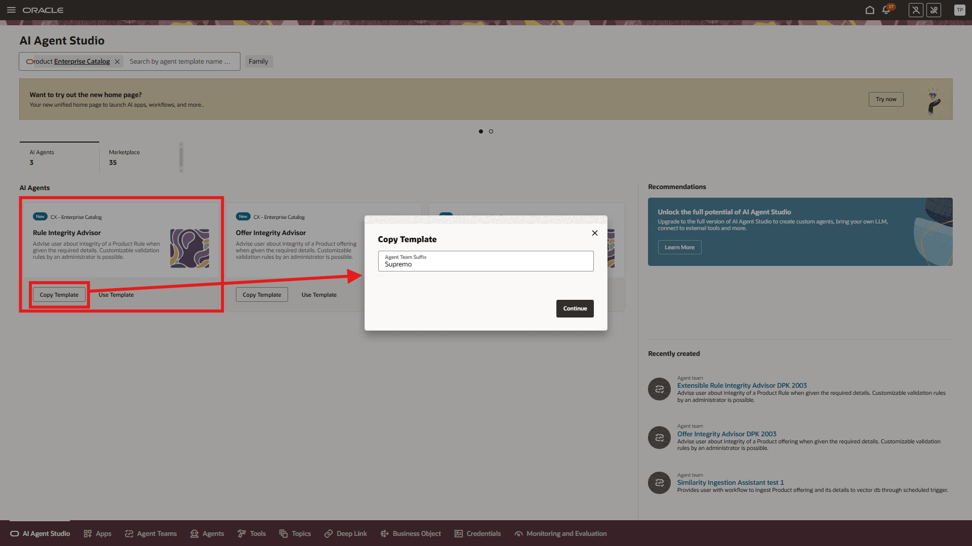Click Learn More in recommendations card

[x=679, y=247]
